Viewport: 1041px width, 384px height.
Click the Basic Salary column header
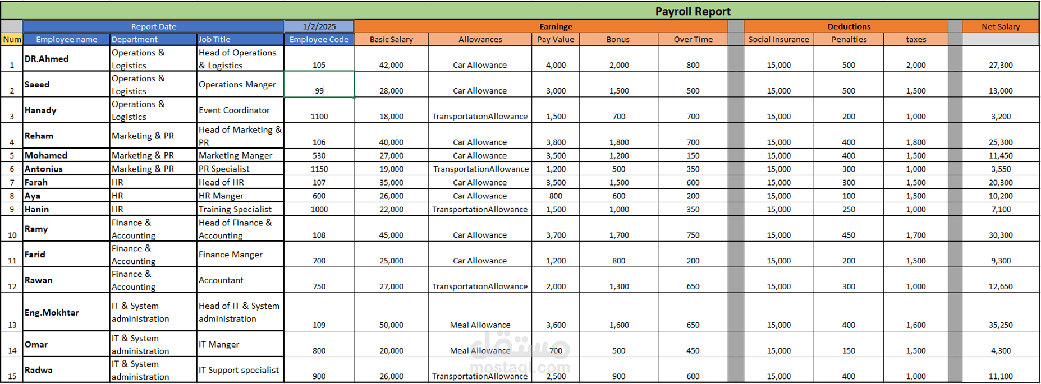(391, 39)
